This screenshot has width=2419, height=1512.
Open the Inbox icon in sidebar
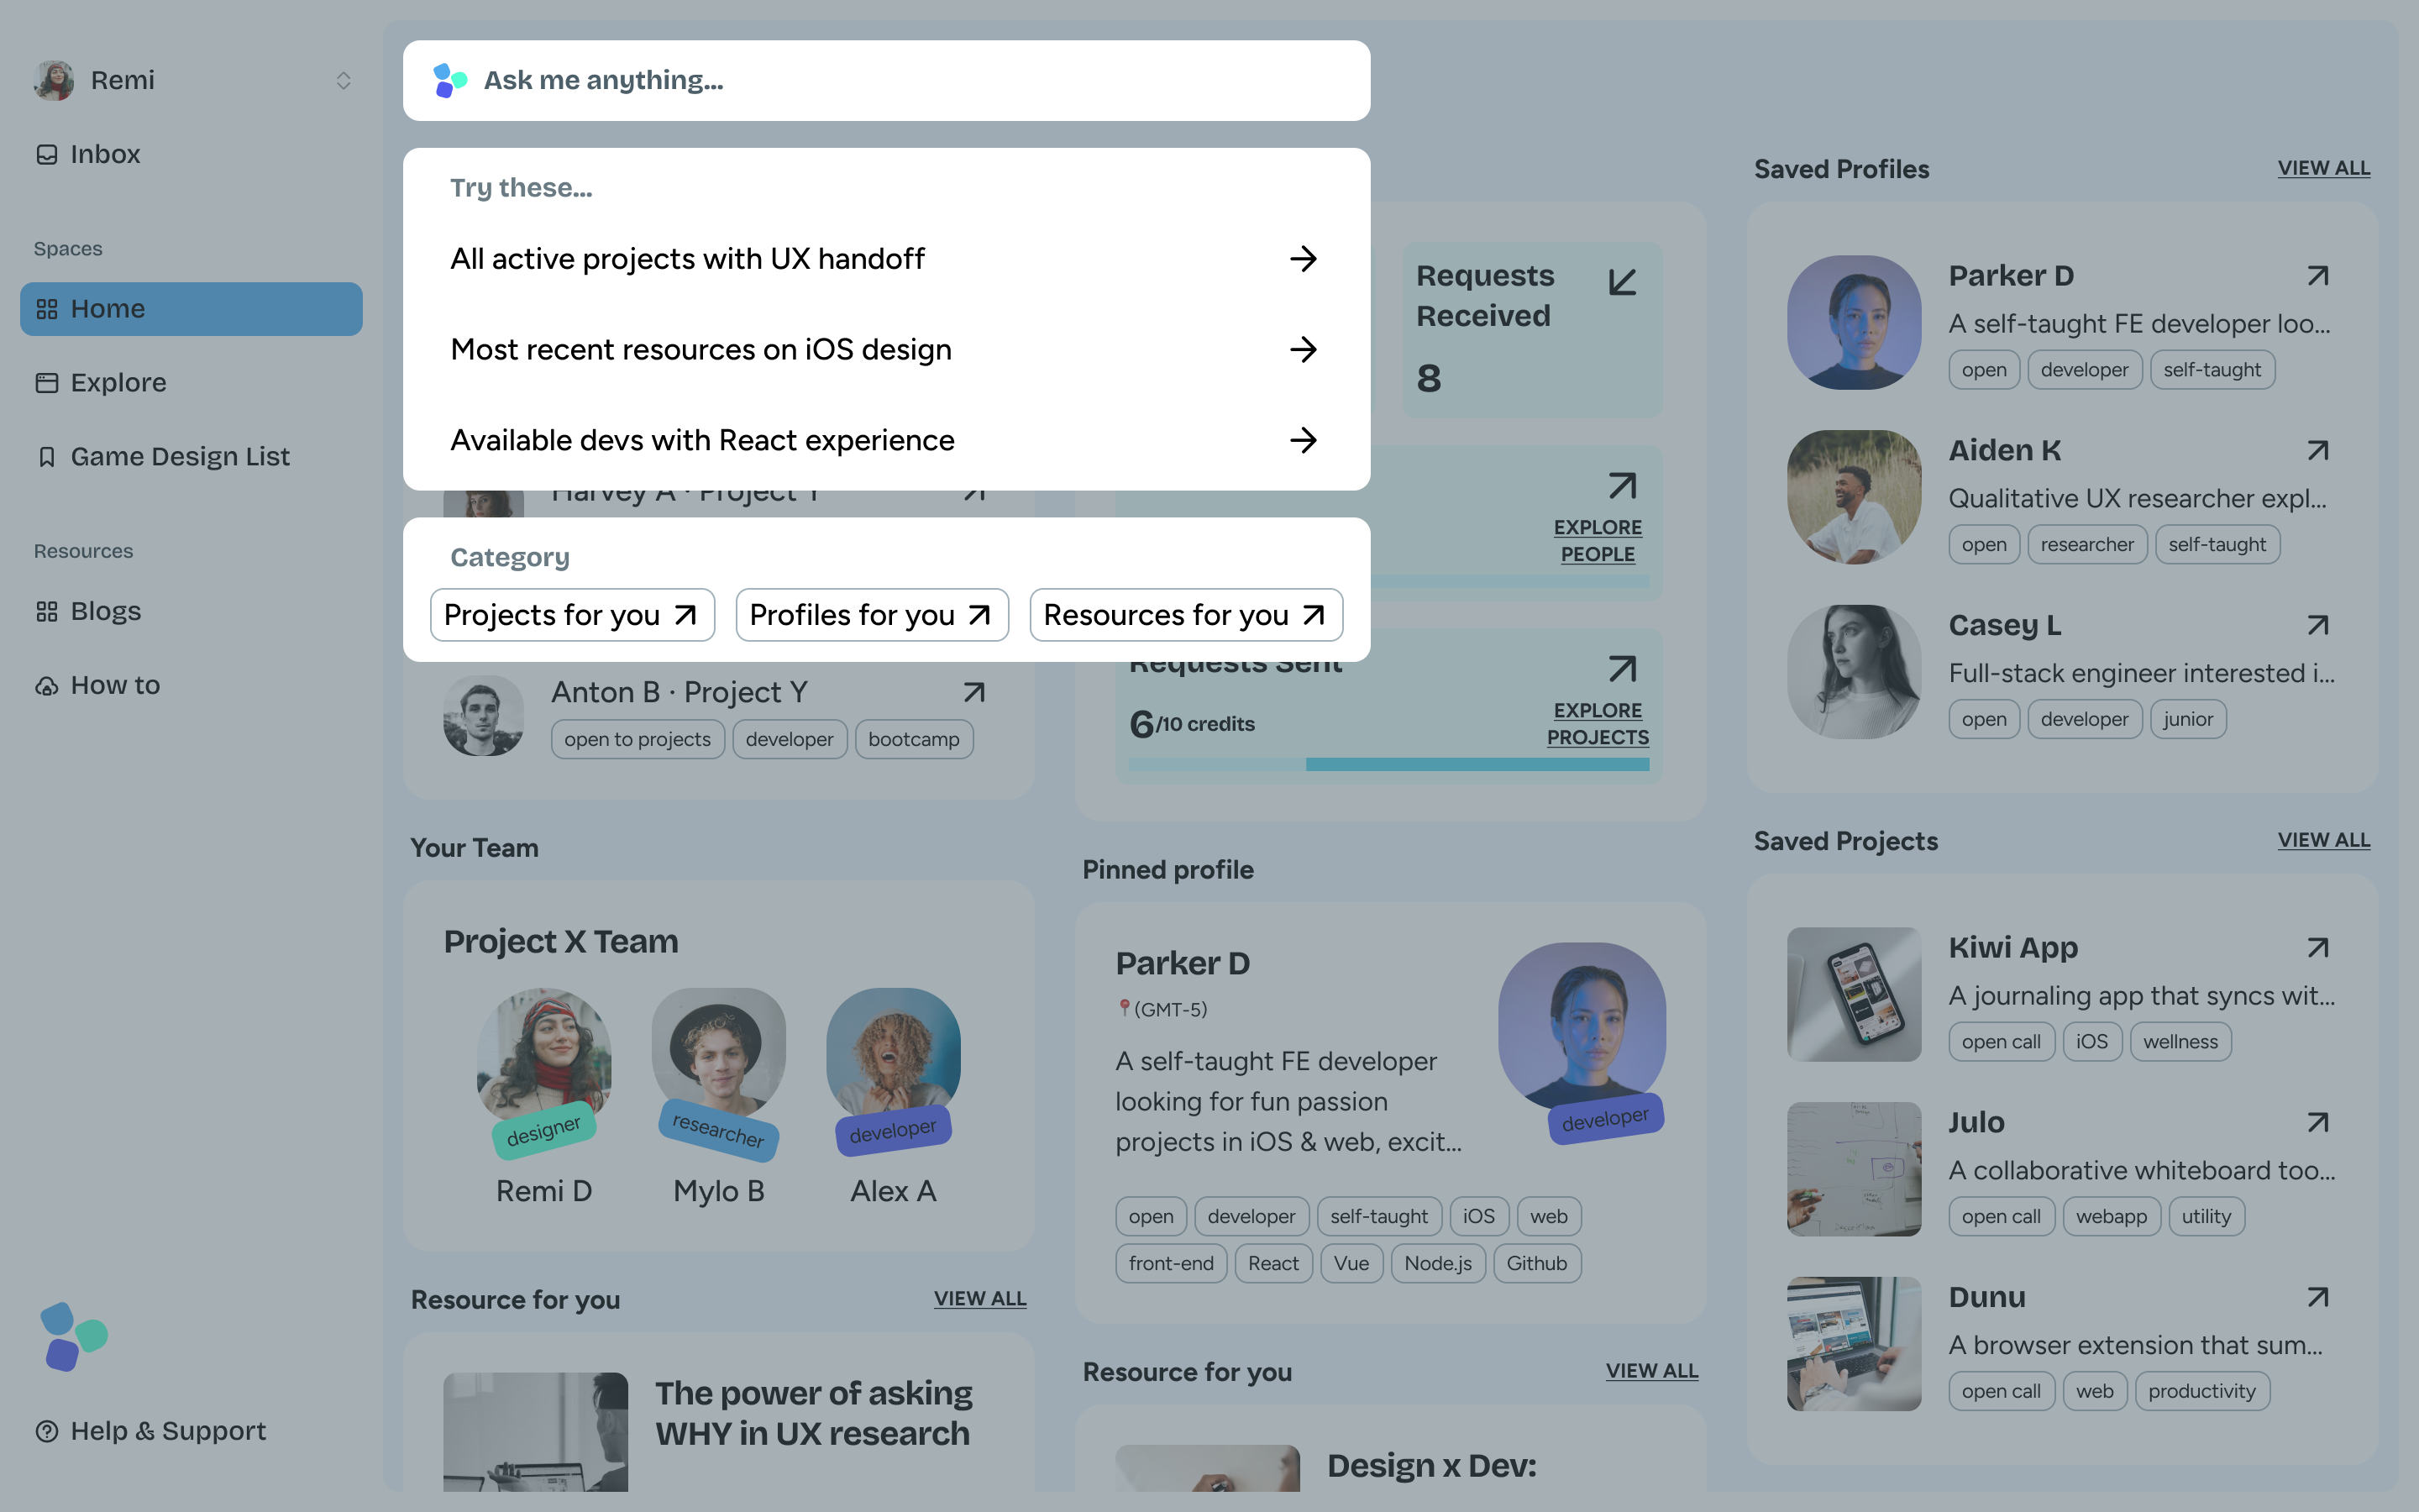pos(47,154)
